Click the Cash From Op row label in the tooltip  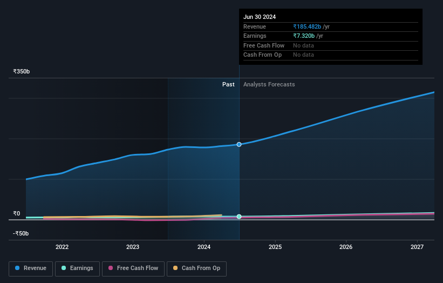click(x=262, y=55)
